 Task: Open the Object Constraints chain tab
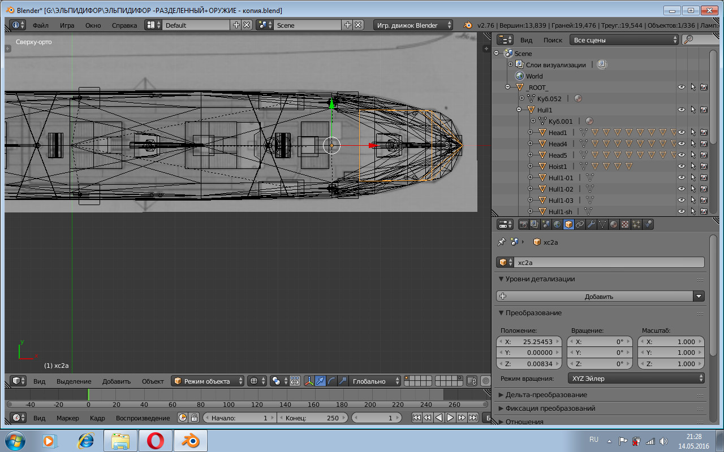coord(580,224)
